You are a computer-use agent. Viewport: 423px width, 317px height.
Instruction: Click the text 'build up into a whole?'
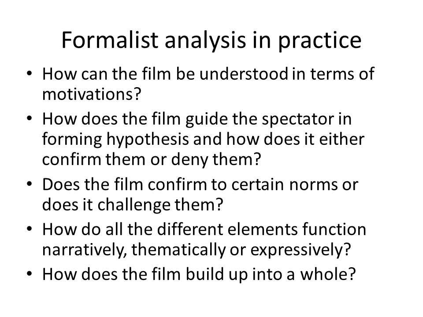[271, 274]
